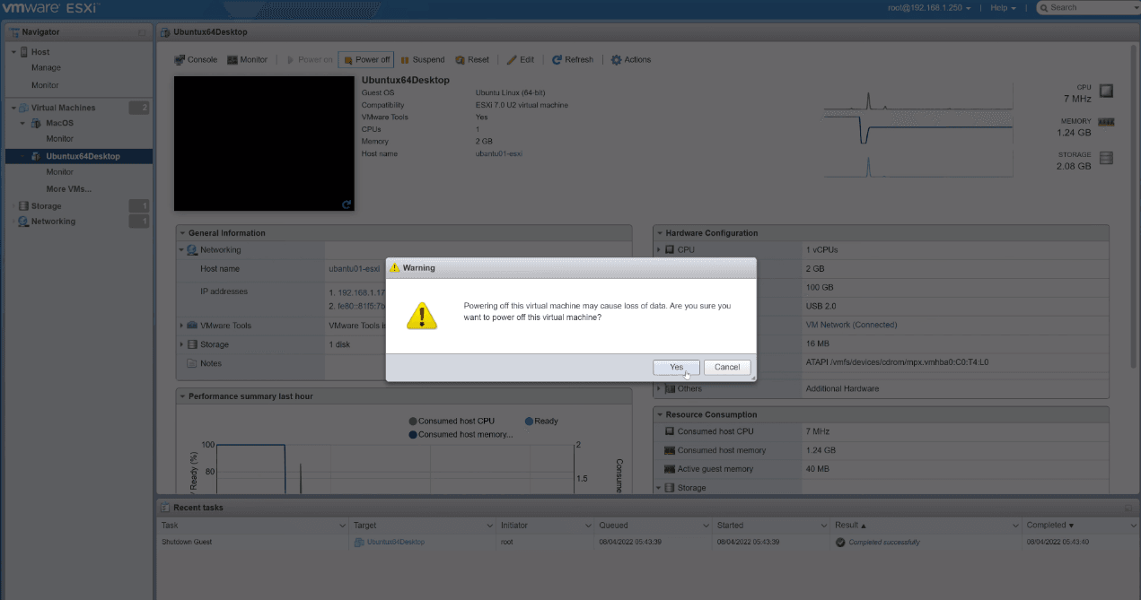Open the ubantu01-esxi host name link
1141x600 pixels.
pos(354,269)
